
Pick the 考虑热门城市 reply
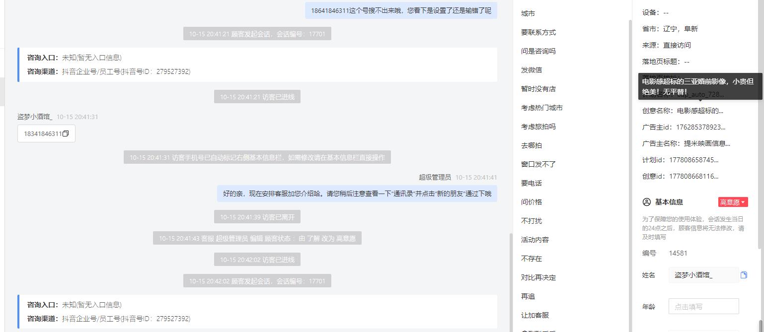tap(542, 108)
